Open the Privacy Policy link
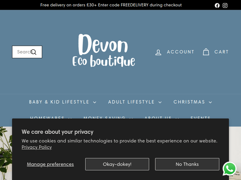Viewport: 241px width, 180px height. point(37,147)
